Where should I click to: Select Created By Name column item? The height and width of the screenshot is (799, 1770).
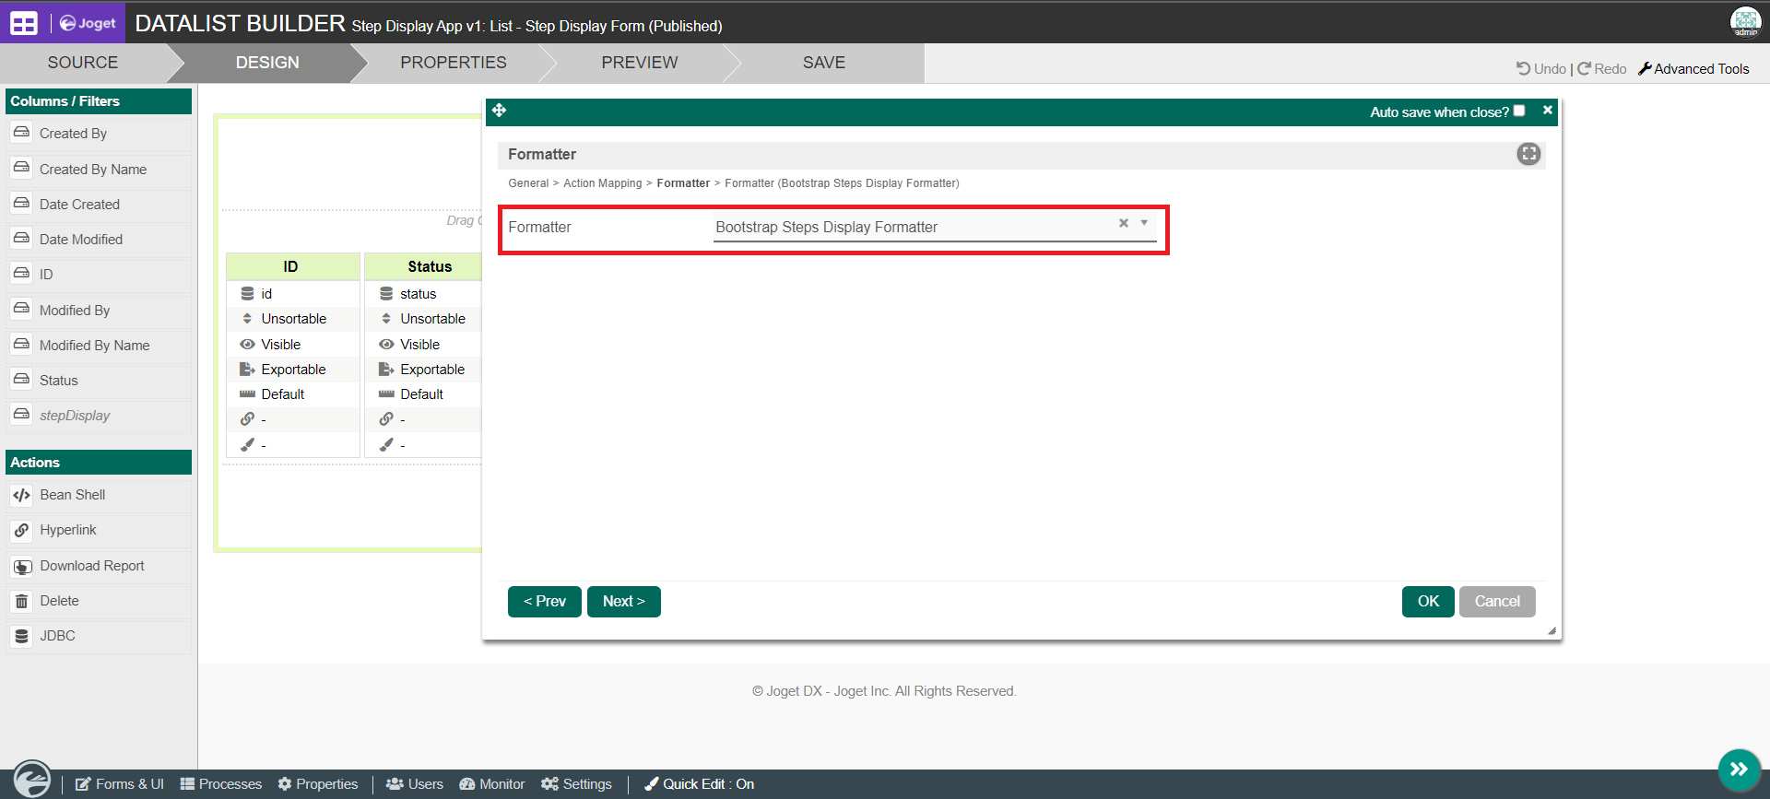click(x=99, y=170)
